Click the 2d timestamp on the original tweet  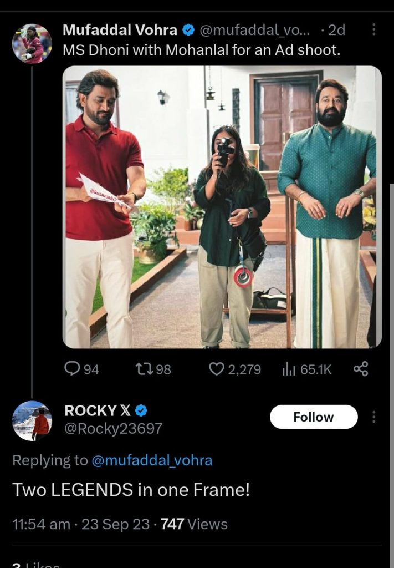pyautogui.click(x=337, y=29)
